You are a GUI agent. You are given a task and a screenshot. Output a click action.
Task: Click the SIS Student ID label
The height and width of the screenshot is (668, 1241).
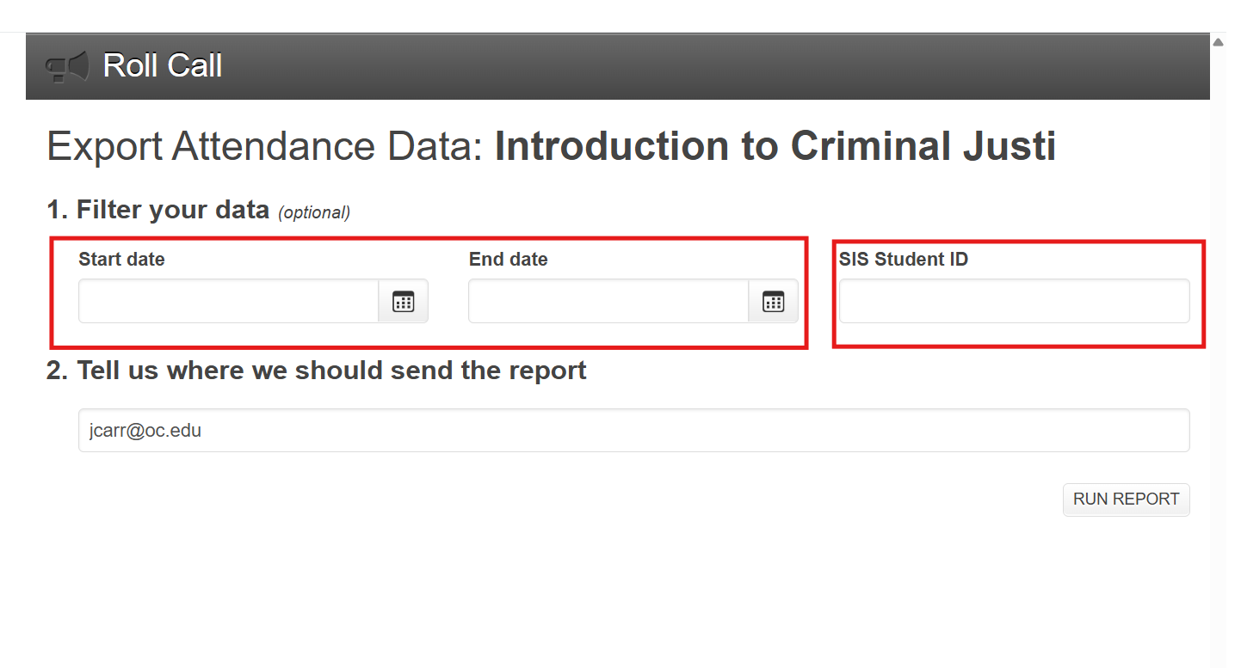[x=904, y=259]
